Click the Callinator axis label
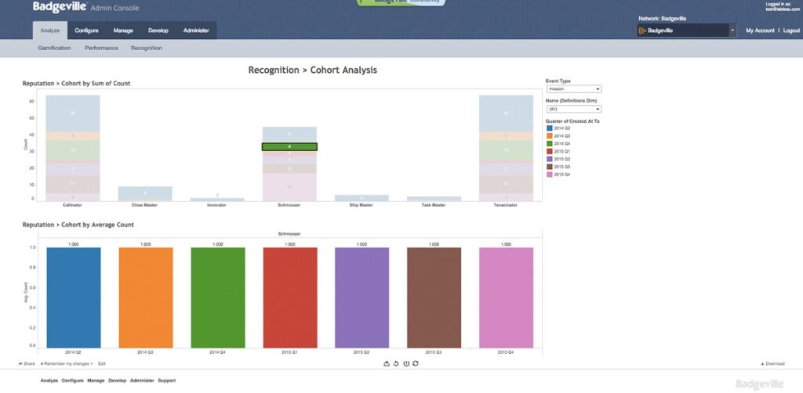Image resolution: width=803 pixels, height=393 pixels. click(72, 205)
